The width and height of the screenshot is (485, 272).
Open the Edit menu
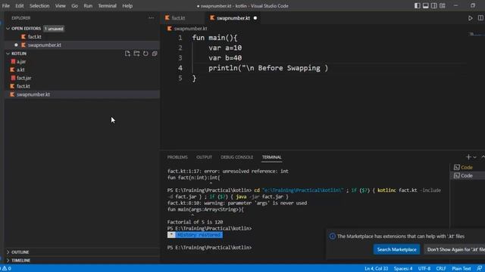20,5
